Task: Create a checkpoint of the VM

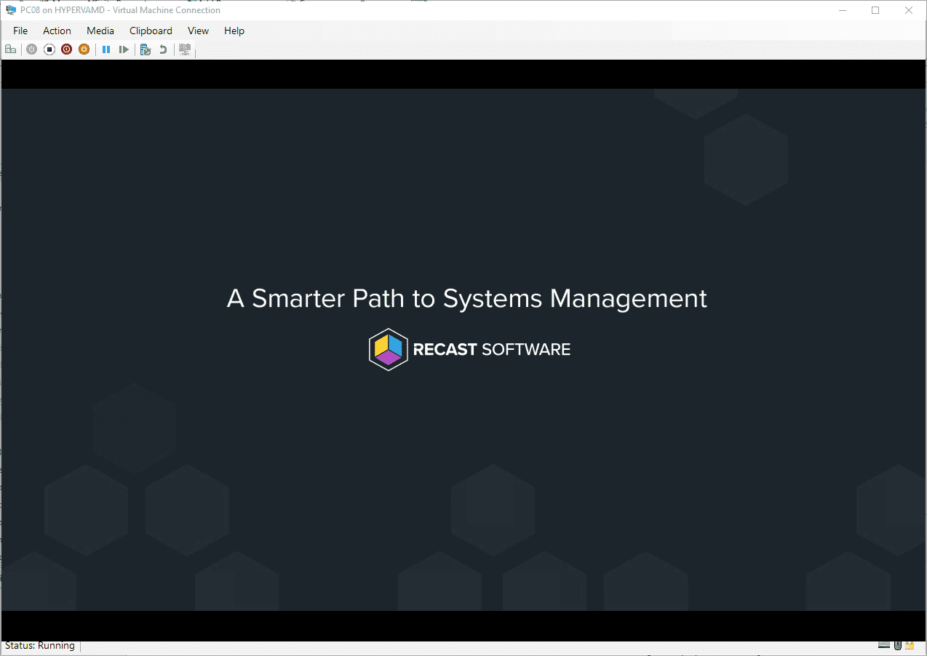Action: [x=145, y=49]
